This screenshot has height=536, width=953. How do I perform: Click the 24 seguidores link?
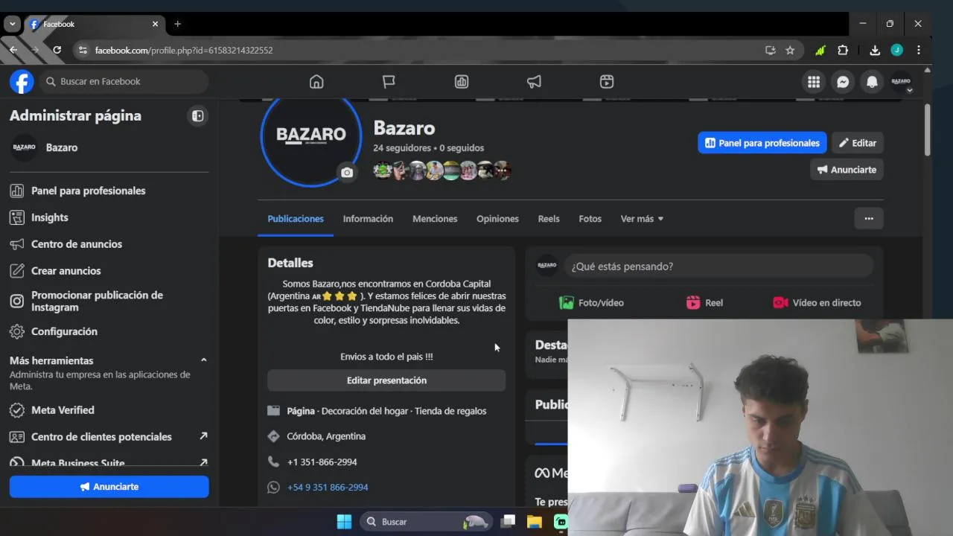402,148
